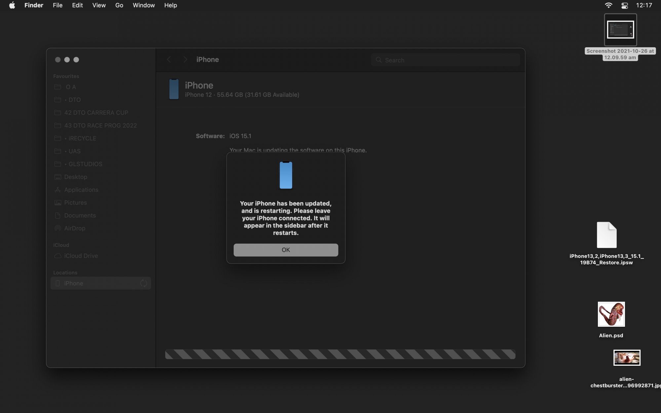The width and height of the screenshot is (661, 413).
Task: Expand the Locations sidebar section
Action: pyautogui.click(x=65, y=272)
